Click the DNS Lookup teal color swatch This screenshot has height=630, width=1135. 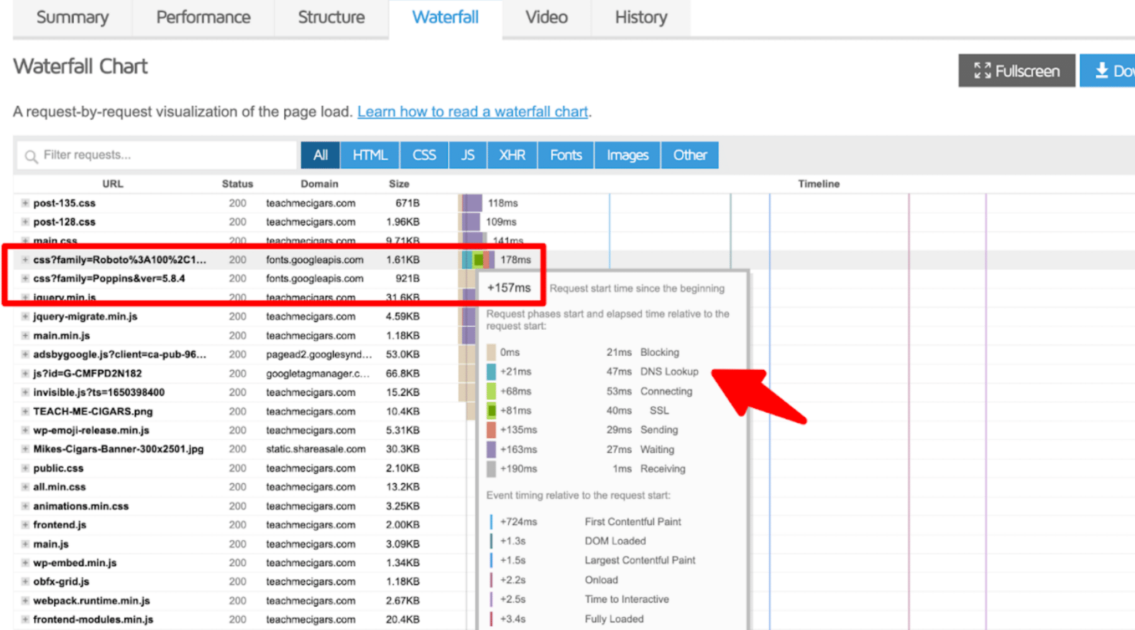[x=491, y=371]
